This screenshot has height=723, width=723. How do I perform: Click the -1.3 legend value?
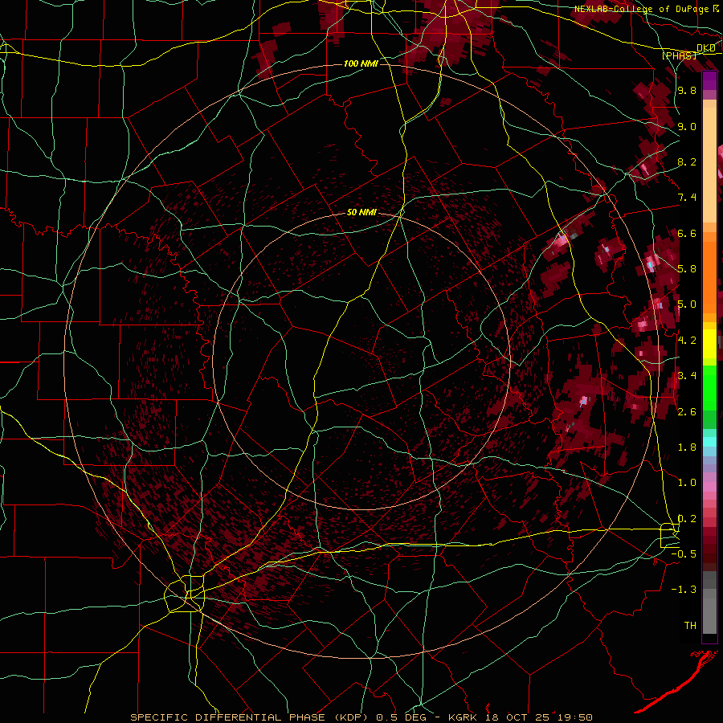click(684, 590)
